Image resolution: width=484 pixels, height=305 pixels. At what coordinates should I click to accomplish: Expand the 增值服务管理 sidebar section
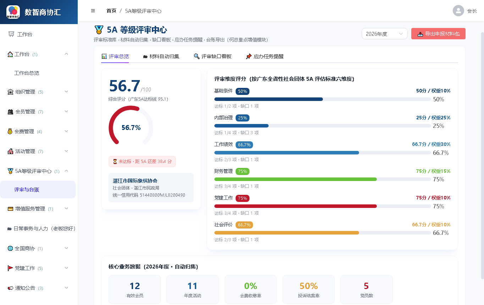pos(39,209)
